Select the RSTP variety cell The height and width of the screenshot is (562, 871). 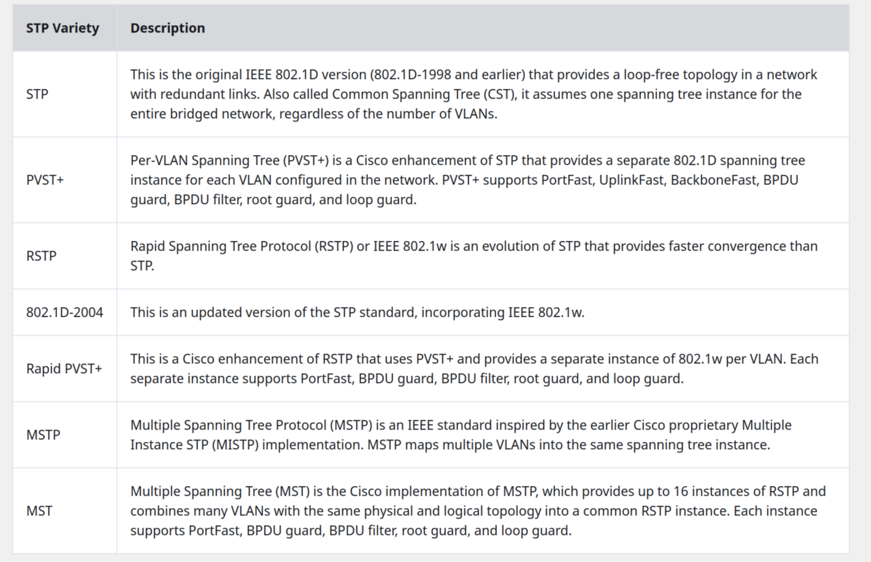tap(41, 256)
